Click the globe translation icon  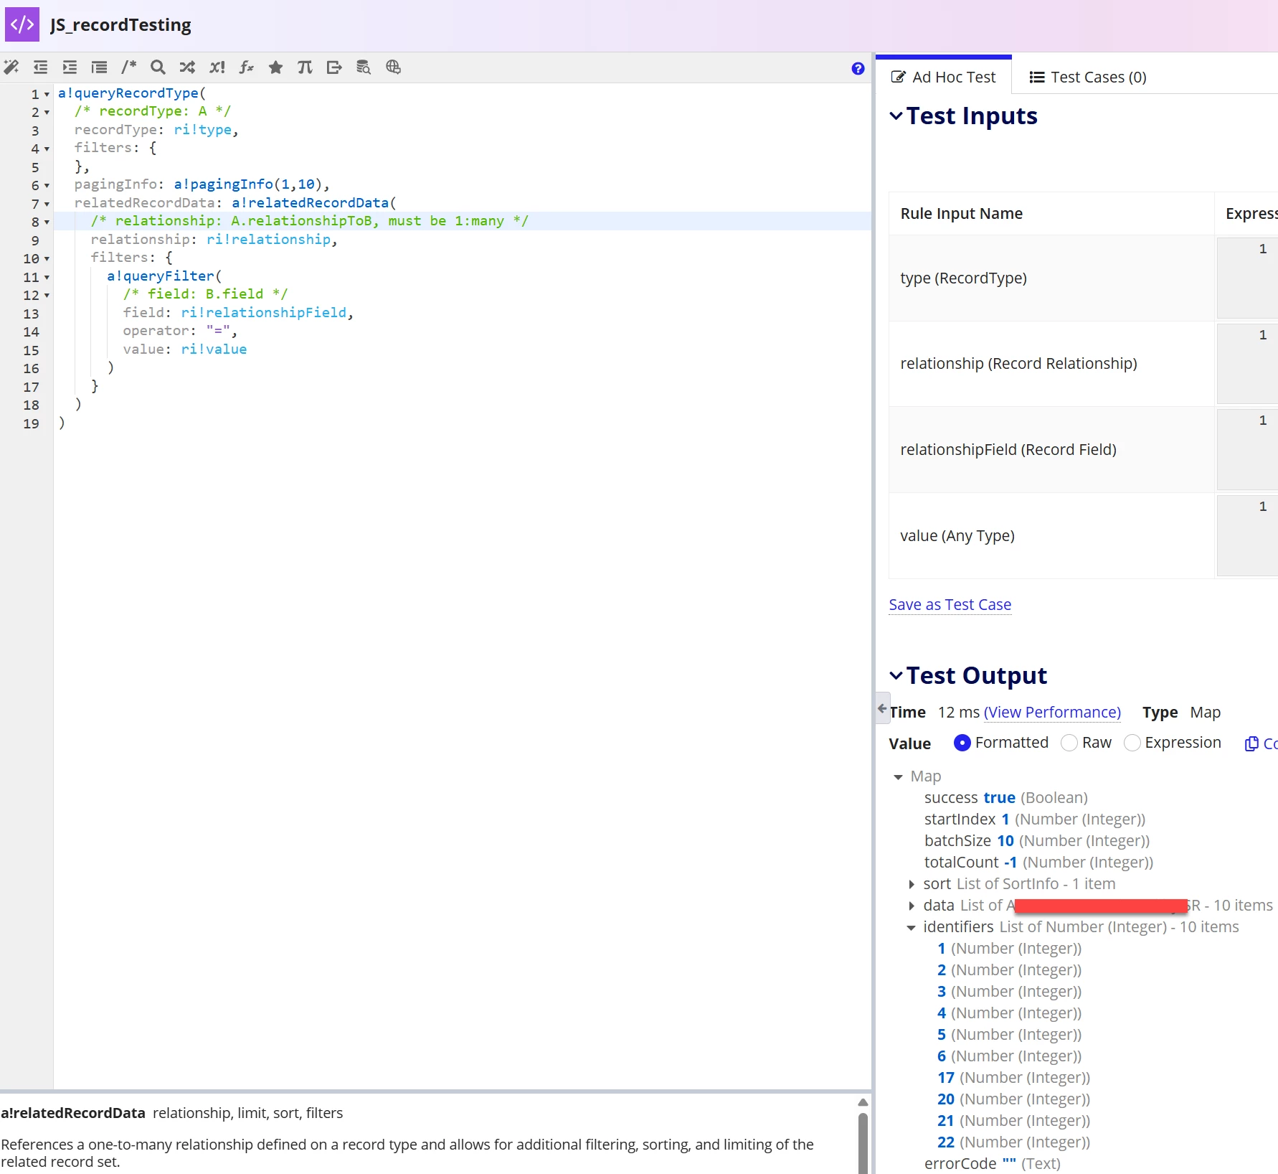click(393, 67)
